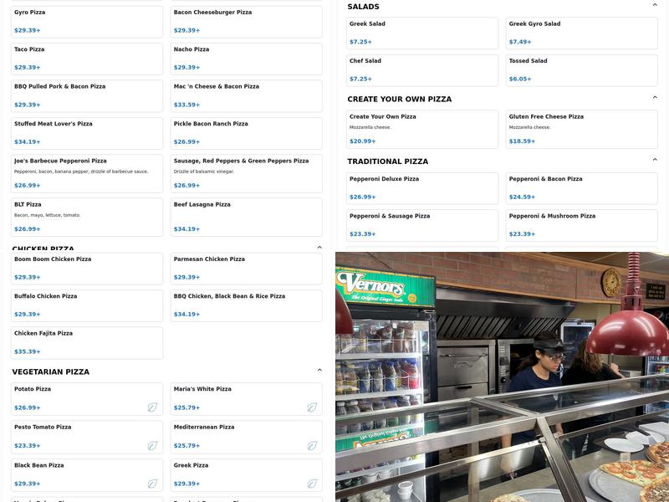Screen dimensions: 669x502
Task: Click the leaf icon beside Black Bean Pizza
Action: click(151, 484)
